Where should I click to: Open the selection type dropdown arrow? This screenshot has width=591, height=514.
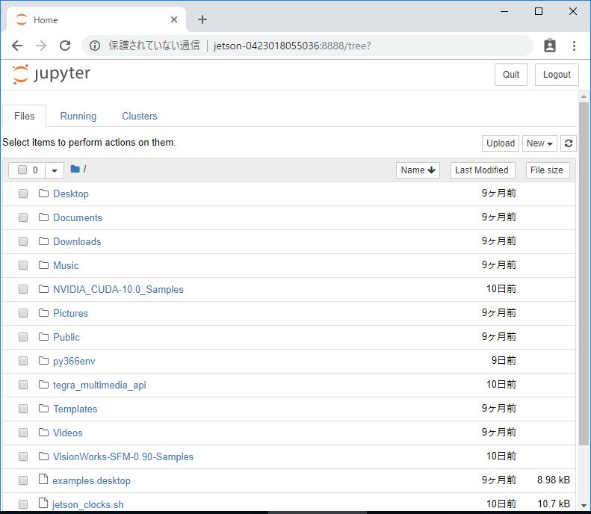tap(55, 170)
